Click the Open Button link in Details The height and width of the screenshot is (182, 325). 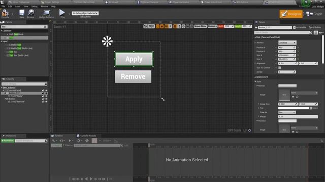coord(315,27)
